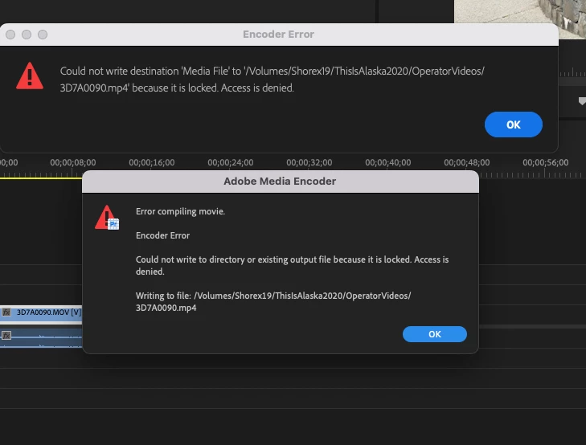Click the fx badge on the 3D7A0090.MOV video clip

point(6,312)
